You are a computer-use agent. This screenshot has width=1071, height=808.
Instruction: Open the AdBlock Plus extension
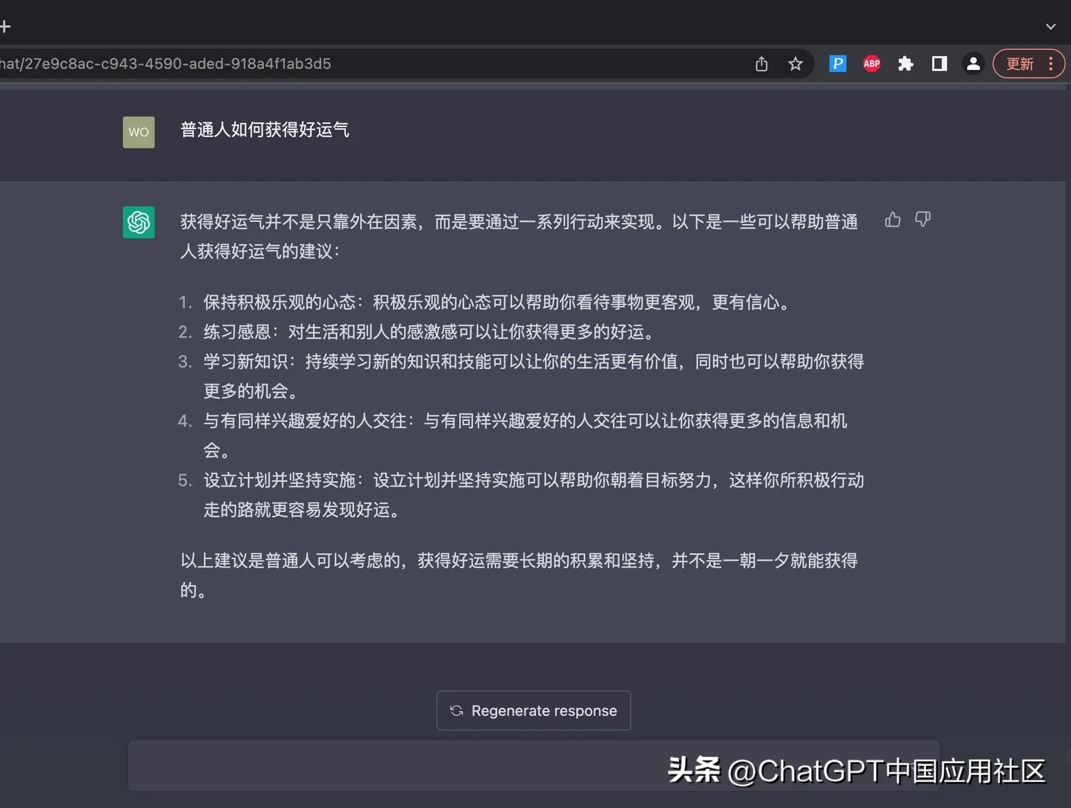(x=871, y=64)
